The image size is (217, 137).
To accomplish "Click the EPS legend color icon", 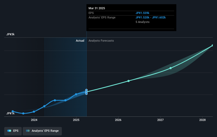I will click(9, 131).
